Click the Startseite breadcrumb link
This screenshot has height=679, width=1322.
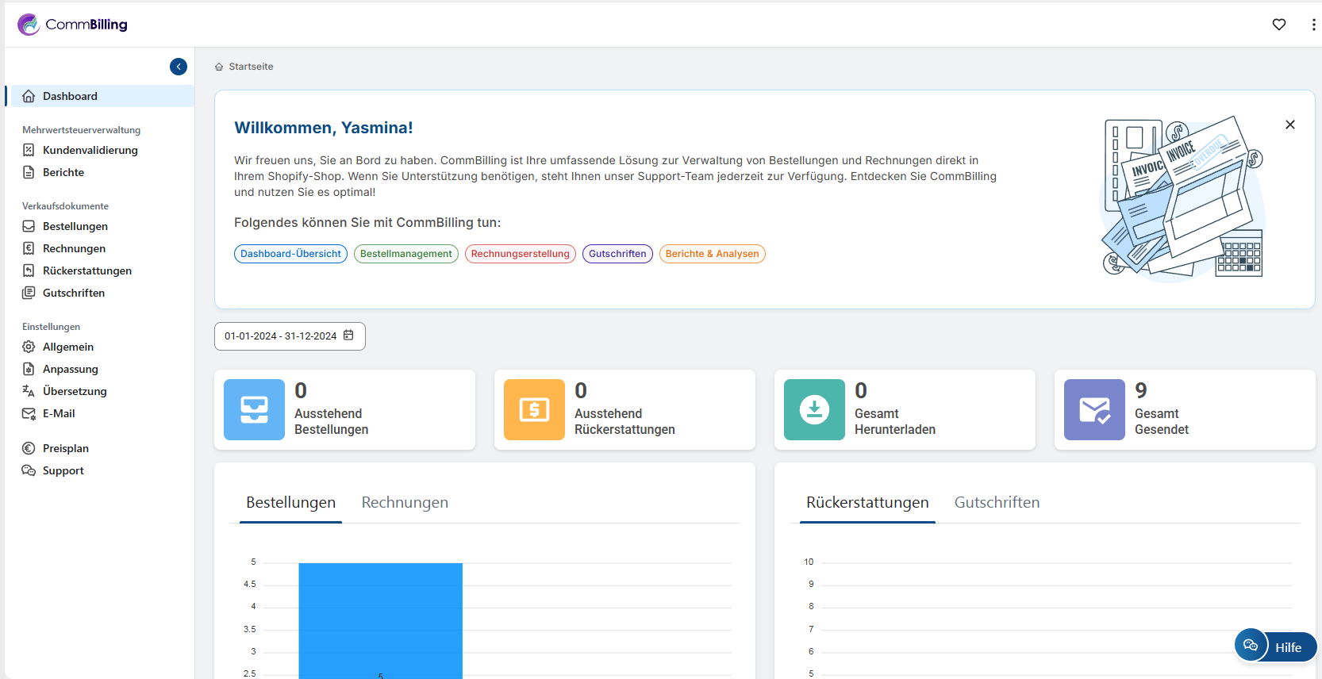pyautogui.click(x=251, y=67)
